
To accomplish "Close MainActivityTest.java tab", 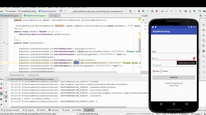I will click(47, 16).
